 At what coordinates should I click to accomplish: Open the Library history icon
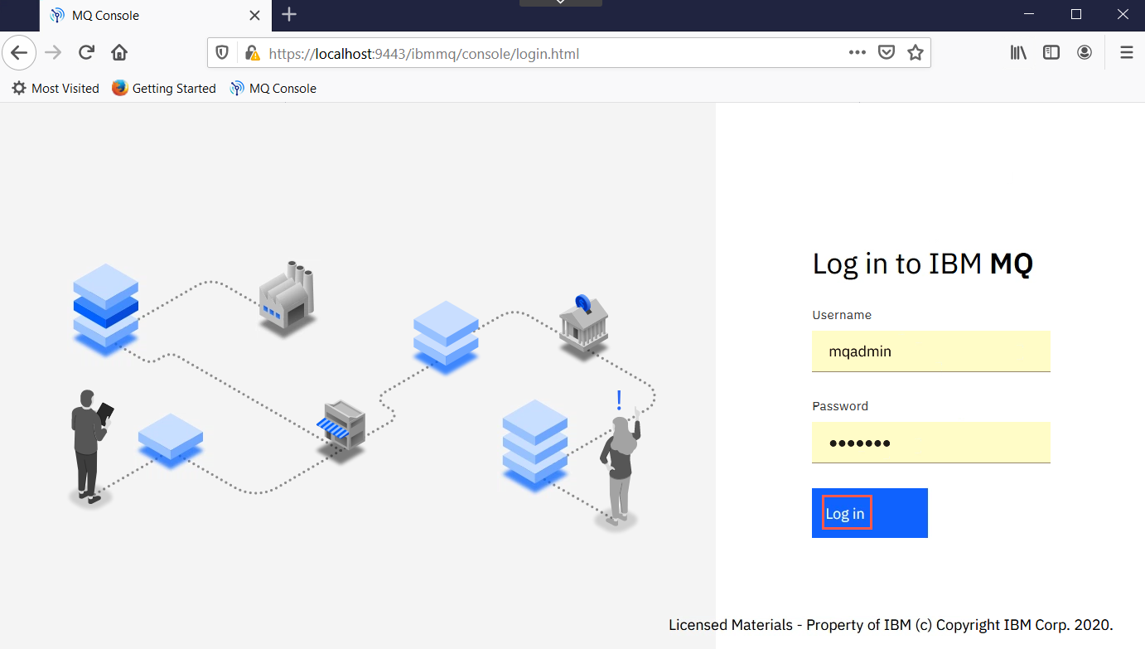(1018, 53)
